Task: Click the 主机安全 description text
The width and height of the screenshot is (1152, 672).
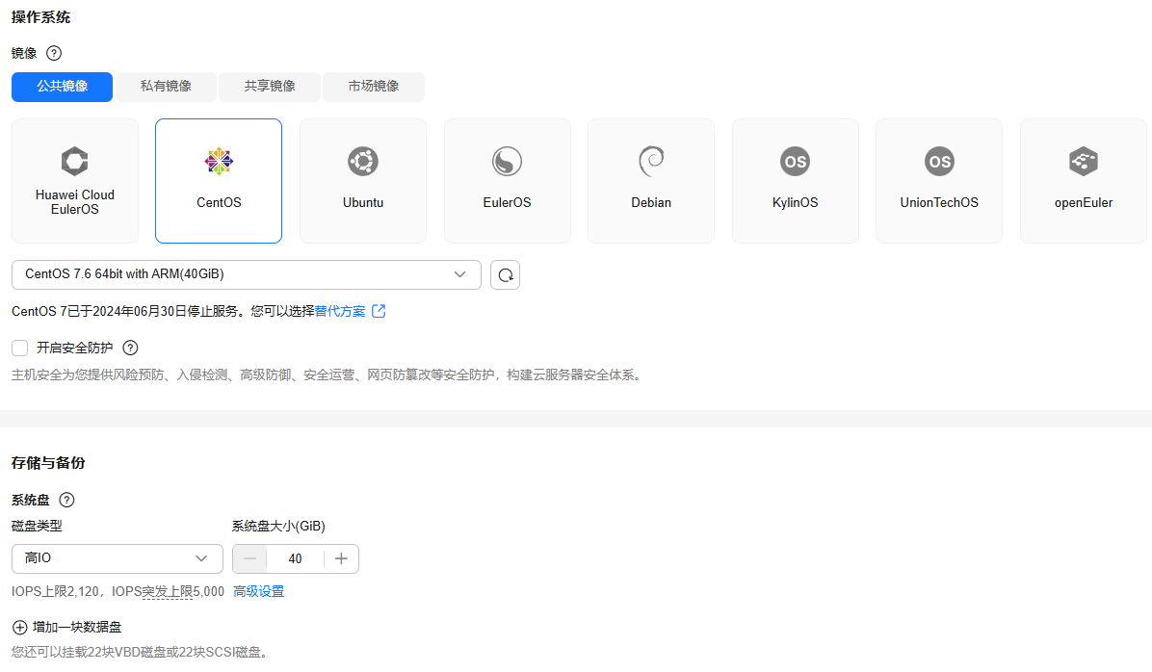Action: pos(327,375)
